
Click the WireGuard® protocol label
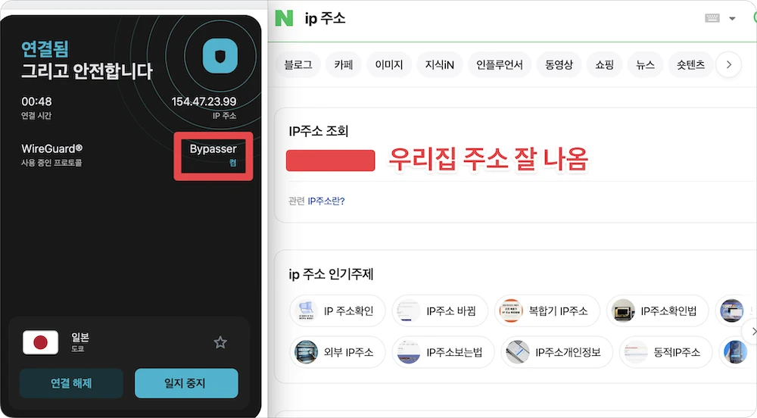tap(51, 148)
